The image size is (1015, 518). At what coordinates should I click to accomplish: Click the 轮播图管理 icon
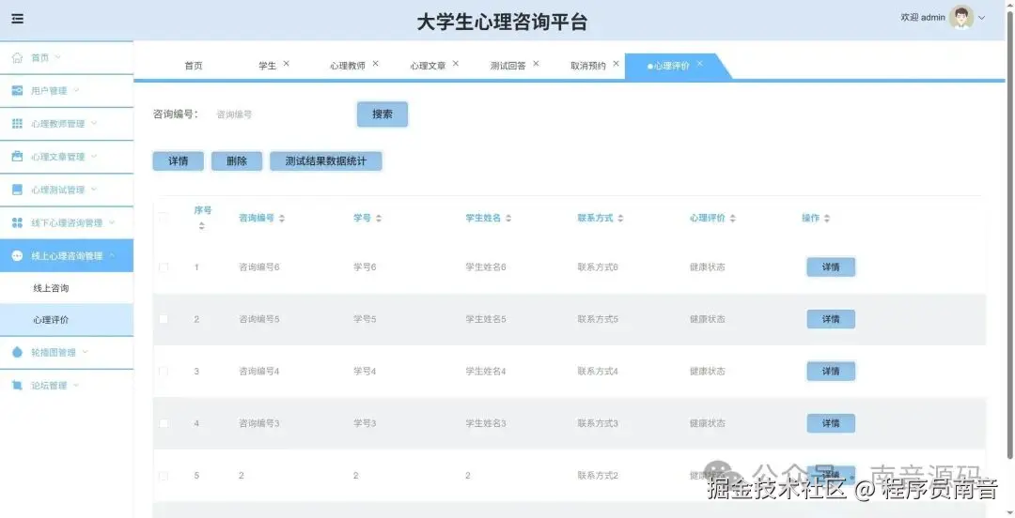point(18,353)
